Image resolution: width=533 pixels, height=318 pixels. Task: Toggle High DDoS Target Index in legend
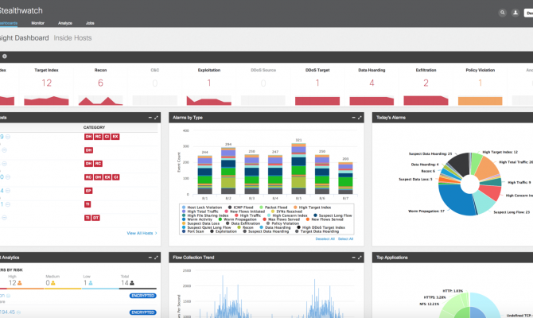[x=321, y=227]
